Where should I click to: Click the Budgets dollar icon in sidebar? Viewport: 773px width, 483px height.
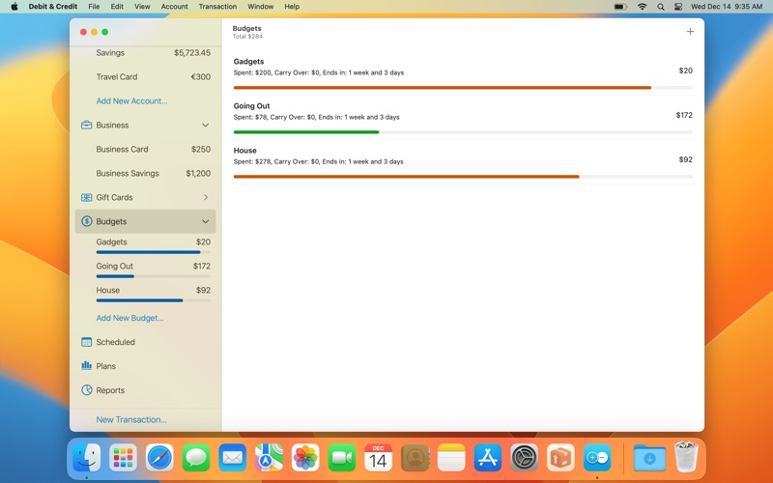click(86, 221)
